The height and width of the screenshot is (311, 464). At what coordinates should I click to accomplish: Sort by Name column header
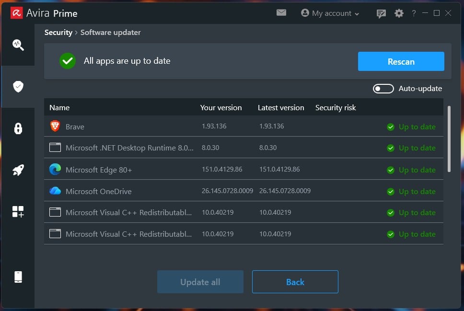point(59,108)
